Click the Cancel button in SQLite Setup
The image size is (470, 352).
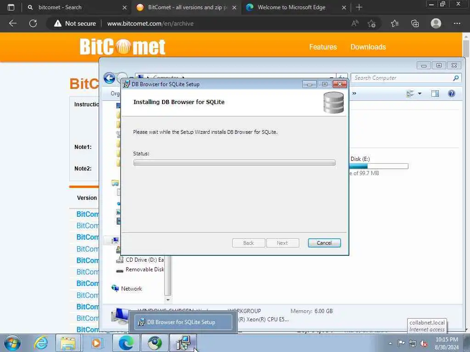pos(324,243)
